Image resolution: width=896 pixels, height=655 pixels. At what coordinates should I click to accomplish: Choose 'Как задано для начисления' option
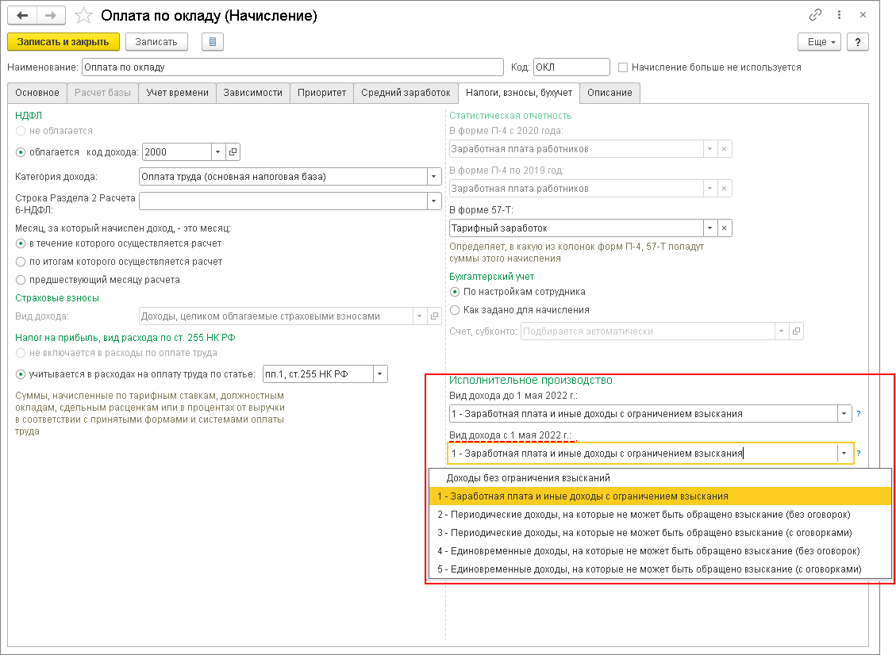(455, 310)
